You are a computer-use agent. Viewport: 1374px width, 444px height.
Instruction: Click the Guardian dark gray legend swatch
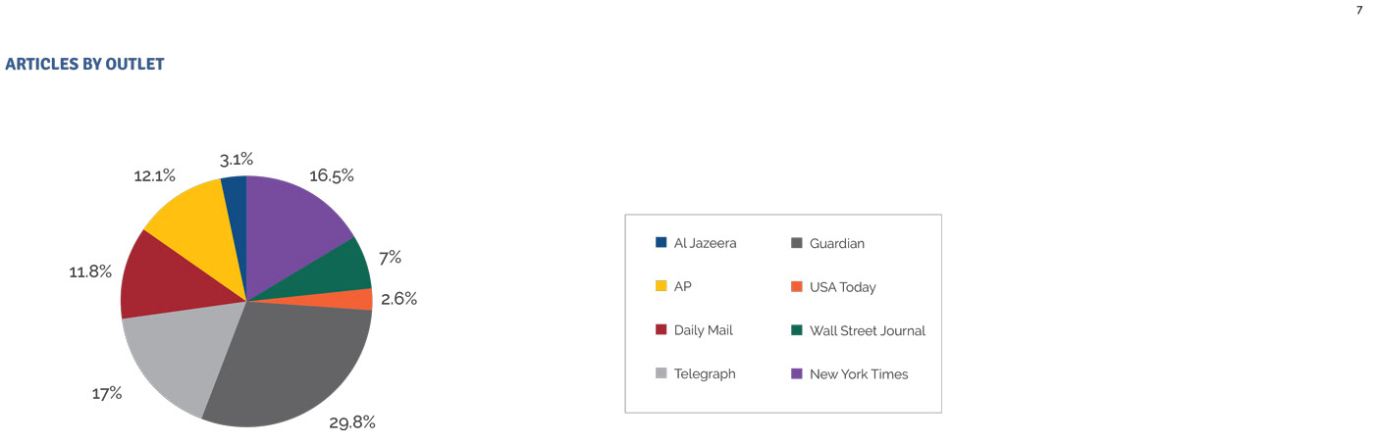[797, 243]
